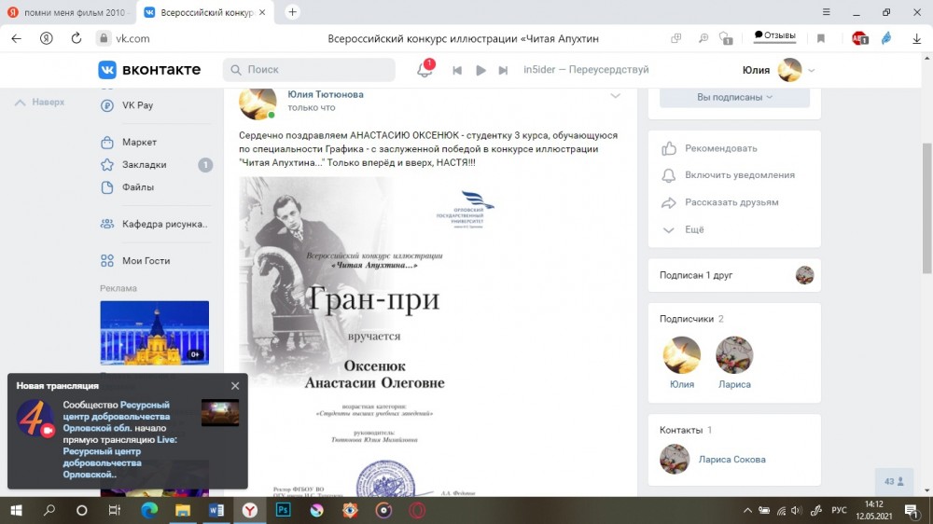Open Photoshop from the taskbar
This screenshot has width=933, height=524.
[x=283, y=510]
